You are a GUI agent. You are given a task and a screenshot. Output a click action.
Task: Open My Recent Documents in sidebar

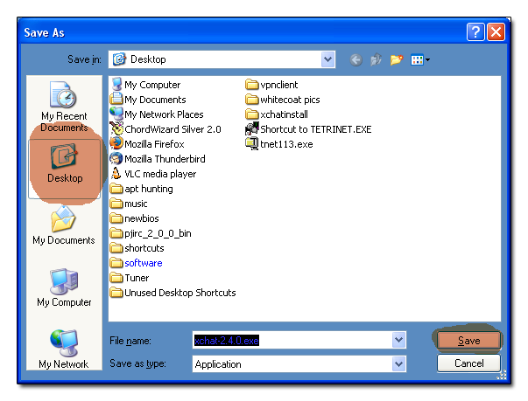[x=64, y=106]
